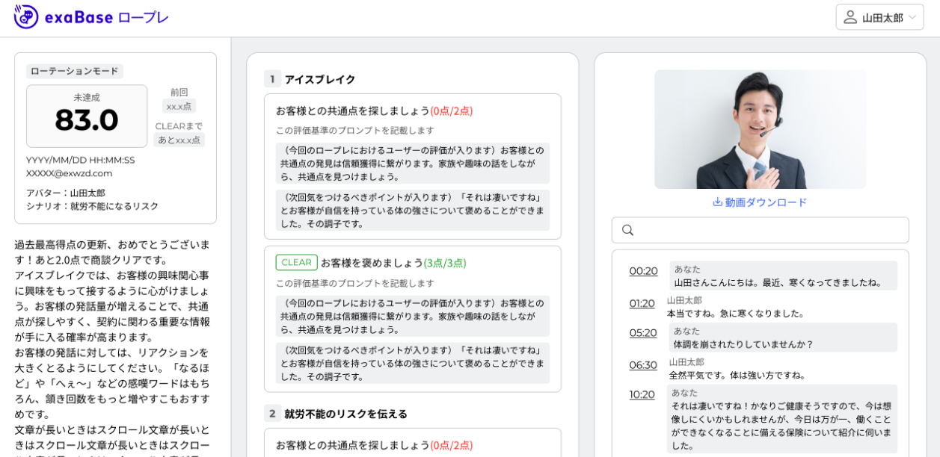This screenshot has width=940, height=457.
Task: Jump to timestamp 00:20 in the transcript
Action: [x=642, y=272]
